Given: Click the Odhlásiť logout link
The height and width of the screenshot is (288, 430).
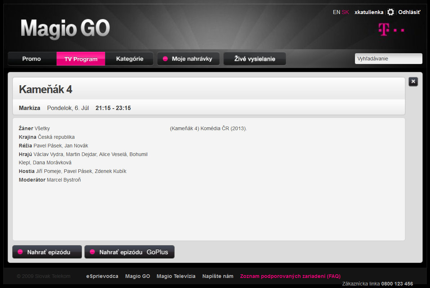Looking at the screenshot, I should coord(409,12).
